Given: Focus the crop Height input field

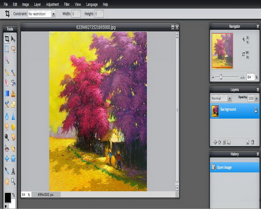Looking at the screenshot, I should pos(99,14).
